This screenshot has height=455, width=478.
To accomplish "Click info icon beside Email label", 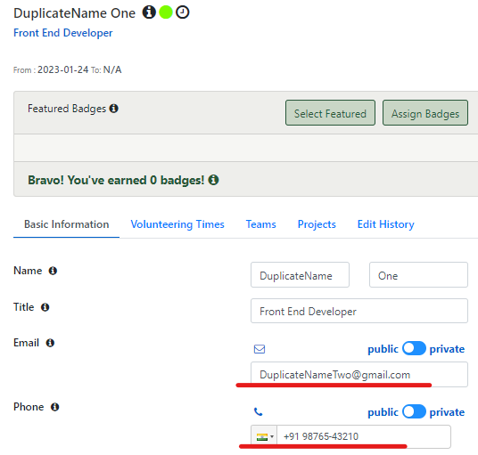I will pyautogui.click(x=50, y=343).
